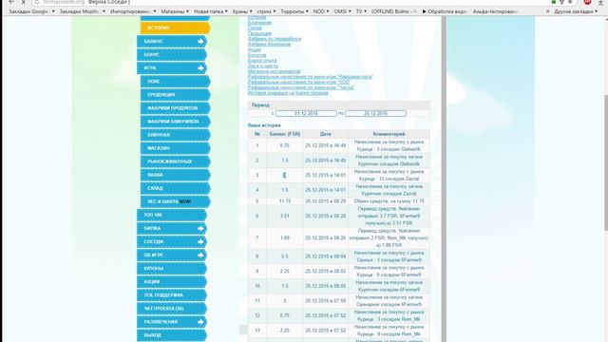Viewport: 608px width, 342px height.
Task: Open Краны bookmarks folder
Action: click(x=242, y=11)
